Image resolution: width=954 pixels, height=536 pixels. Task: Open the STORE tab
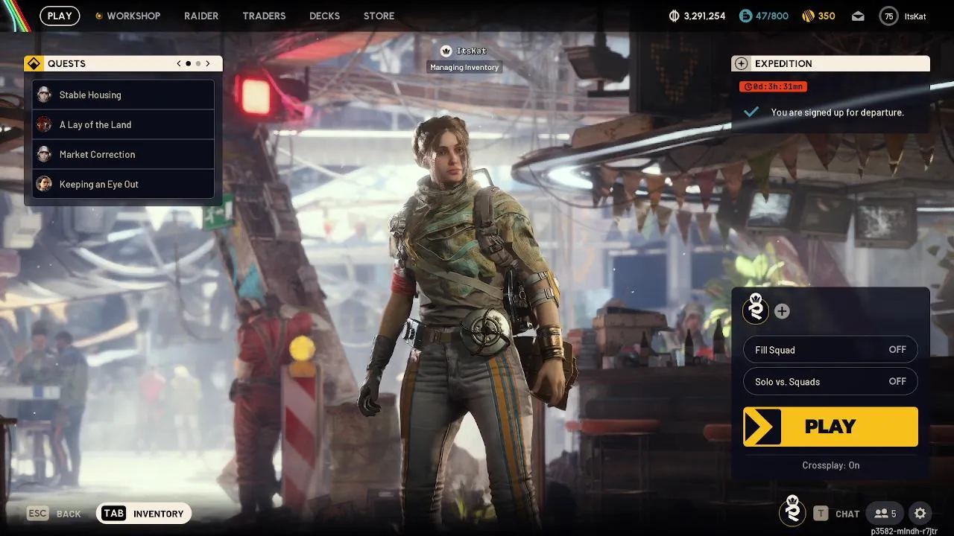coord(379,16)
